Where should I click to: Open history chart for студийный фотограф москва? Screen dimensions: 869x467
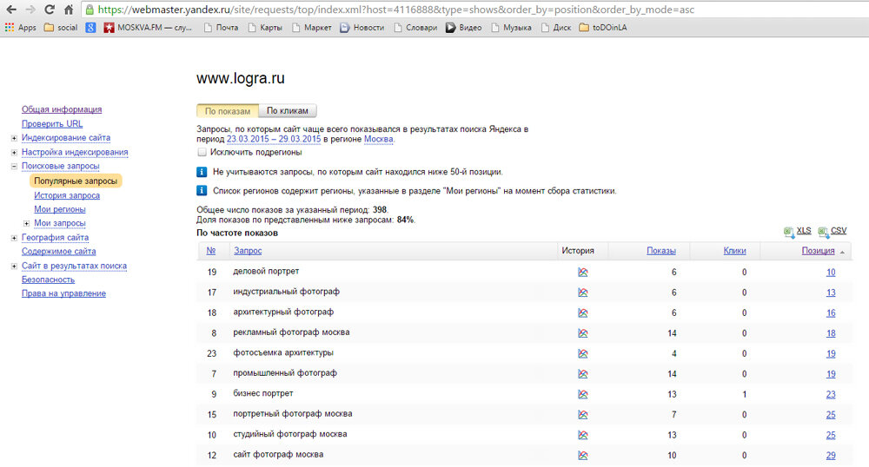[x=582, y=435]
